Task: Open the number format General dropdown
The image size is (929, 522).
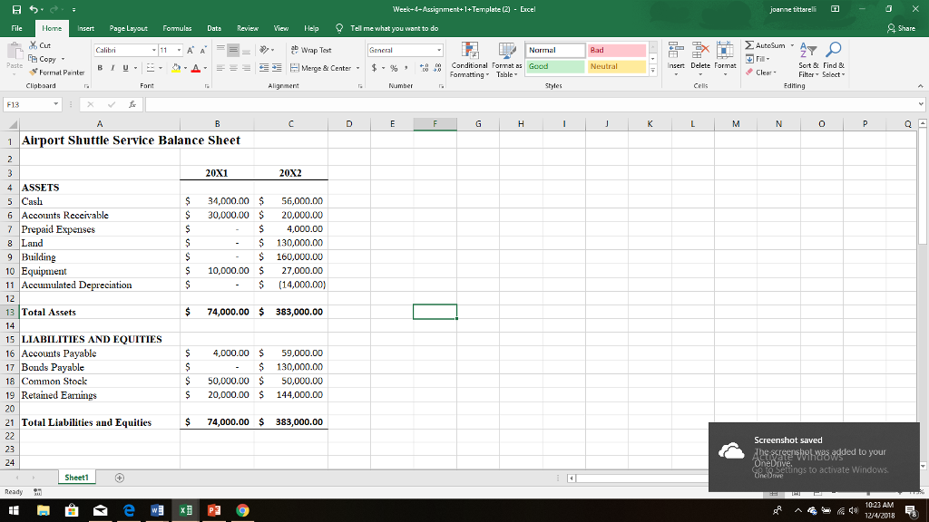Action: click(439, 51)
